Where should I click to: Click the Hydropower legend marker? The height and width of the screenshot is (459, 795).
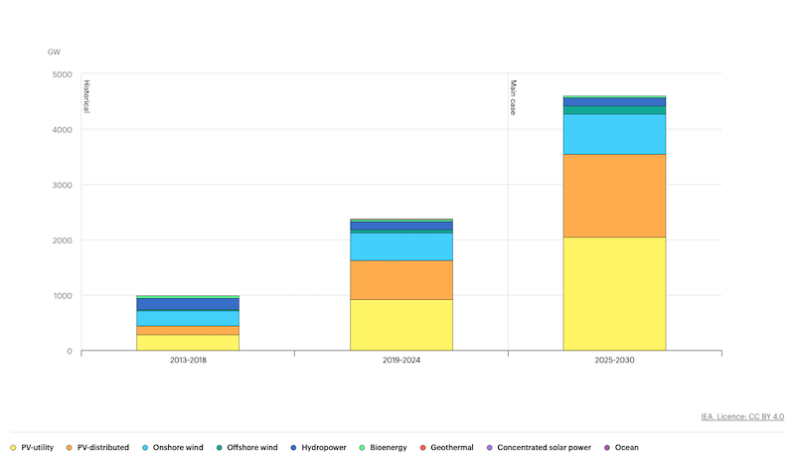coord(295,448)
